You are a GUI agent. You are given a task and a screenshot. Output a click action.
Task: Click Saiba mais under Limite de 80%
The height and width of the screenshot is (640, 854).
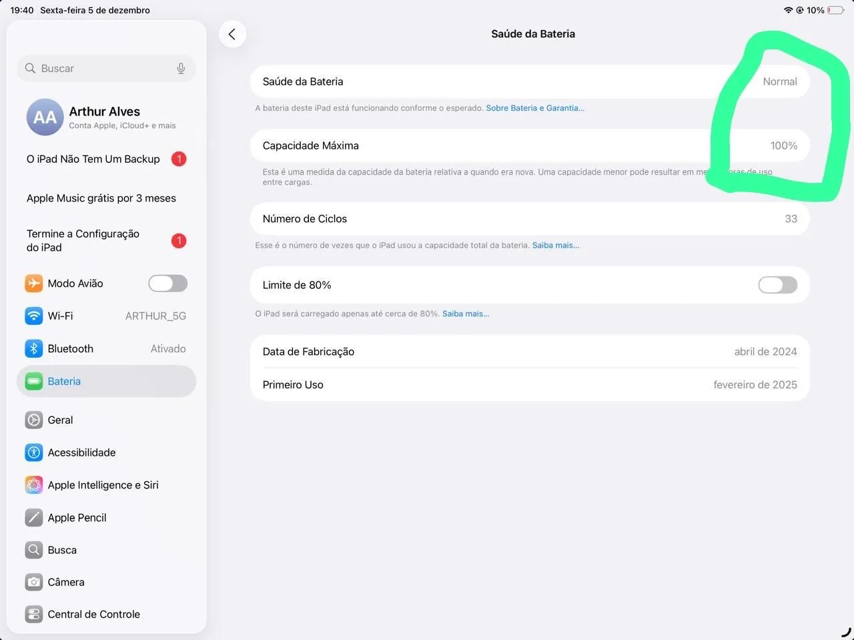466,314
